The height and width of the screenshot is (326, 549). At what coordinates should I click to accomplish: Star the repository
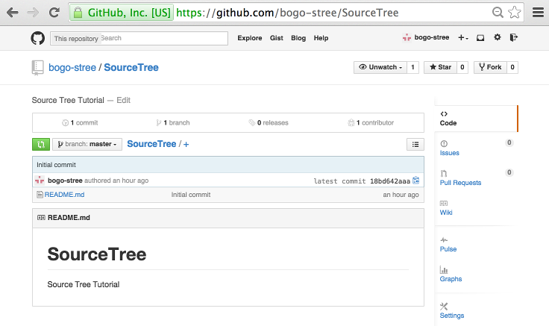click(x=440, y=67)
